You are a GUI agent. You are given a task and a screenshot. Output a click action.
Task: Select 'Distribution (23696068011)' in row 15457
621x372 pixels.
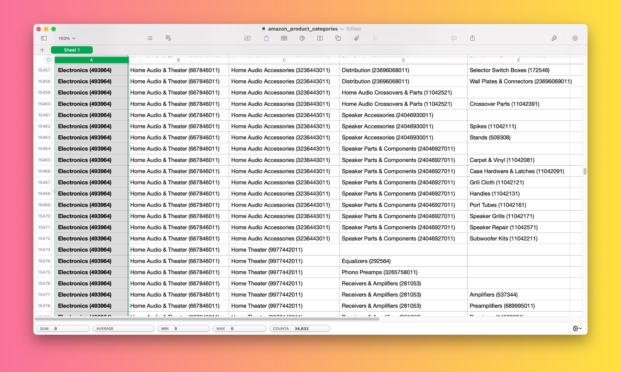point(403,70)
